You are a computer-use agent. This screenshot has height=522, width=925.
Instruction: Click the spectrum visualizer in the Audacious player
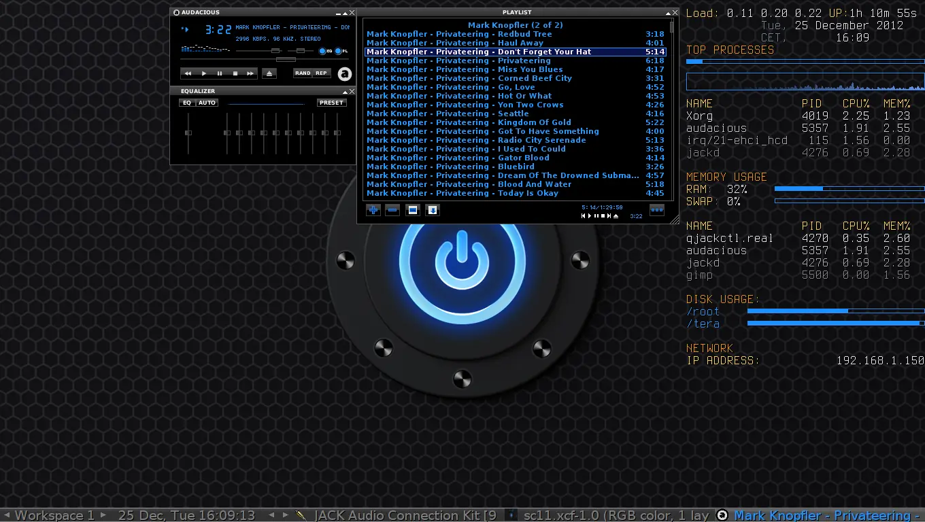[x=207, y=48]
